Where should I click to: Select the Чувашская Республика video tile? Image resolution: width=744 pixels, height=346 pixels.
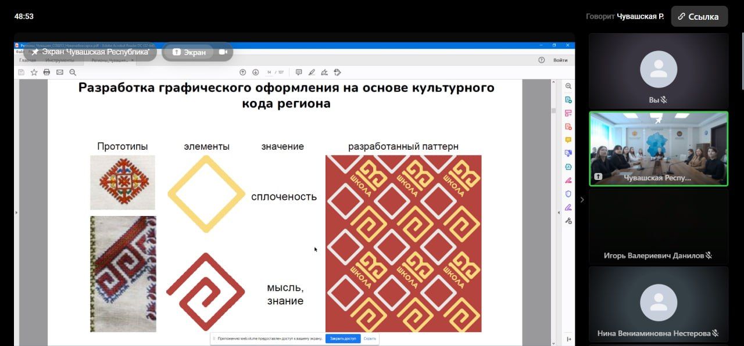click(659, 149)
